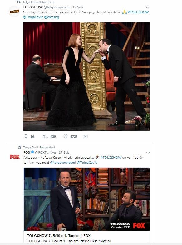Screen dimensions: 182x245
Task: Retweet the TOLGSHOW tweet with 420 retweets
Action: click(x=46, y=136)
